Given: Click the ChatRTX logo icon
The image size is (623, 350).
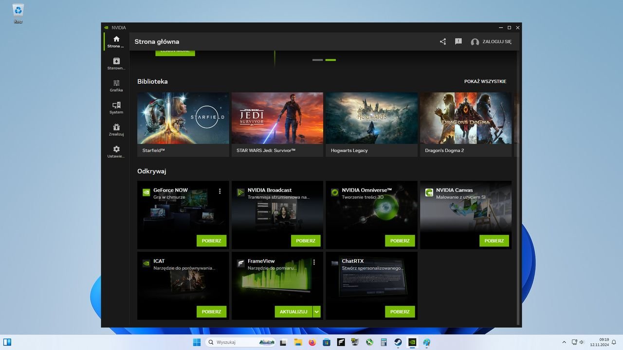Looking at the screenshot, I should [x=335, y=263].
